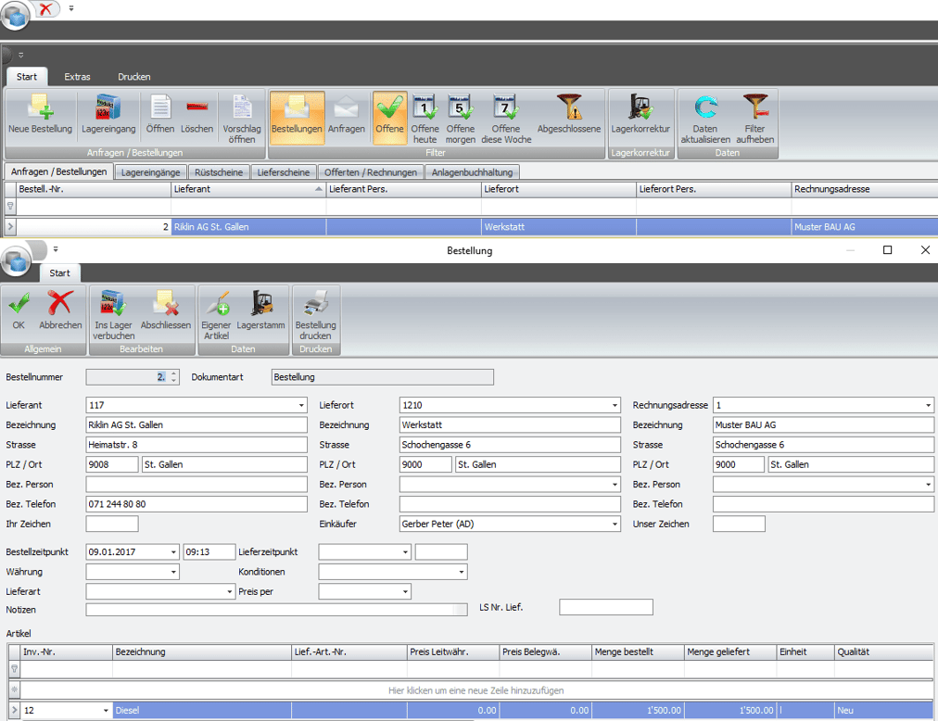Open Lagerstamm via the forklift icon
Image resolution: width=938 pixels, height=721 pixels.
pyautogui.click(x=260, y=310)
